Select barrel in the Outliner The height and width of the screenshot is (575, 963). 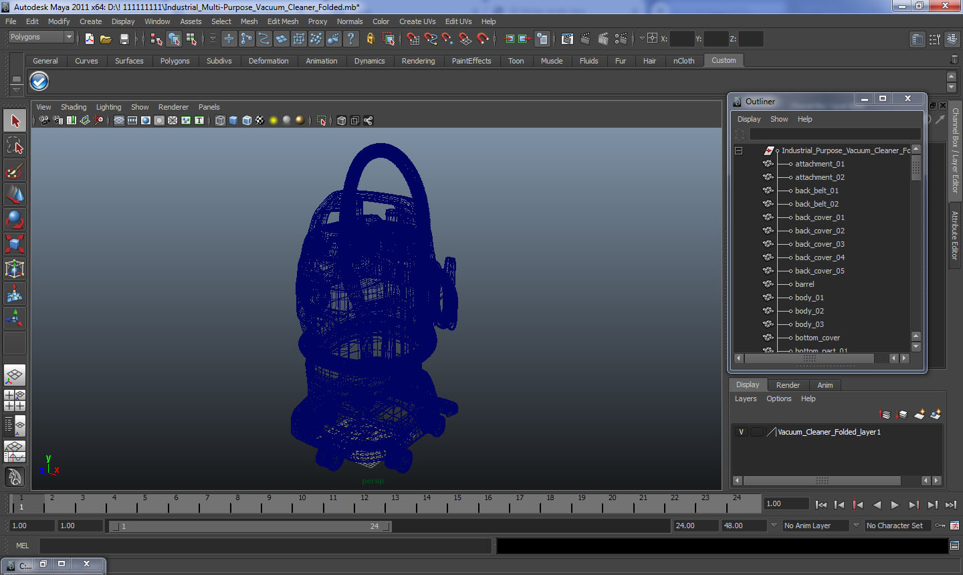[x=805, y=284]
